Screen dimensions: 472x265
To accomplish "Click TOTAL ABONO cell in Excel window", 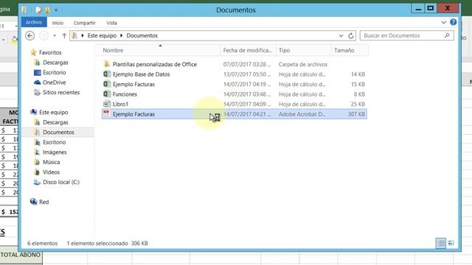I will [x=21, y=255].
